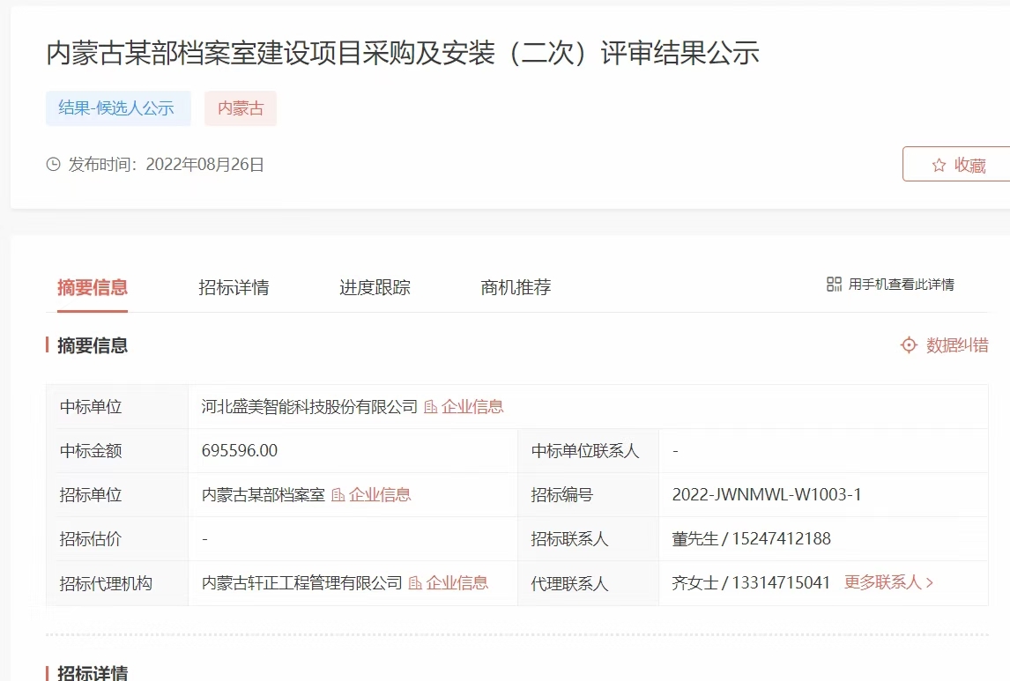Click the 收藏 star icon
1010x681 pixels.
pos(939,166)
